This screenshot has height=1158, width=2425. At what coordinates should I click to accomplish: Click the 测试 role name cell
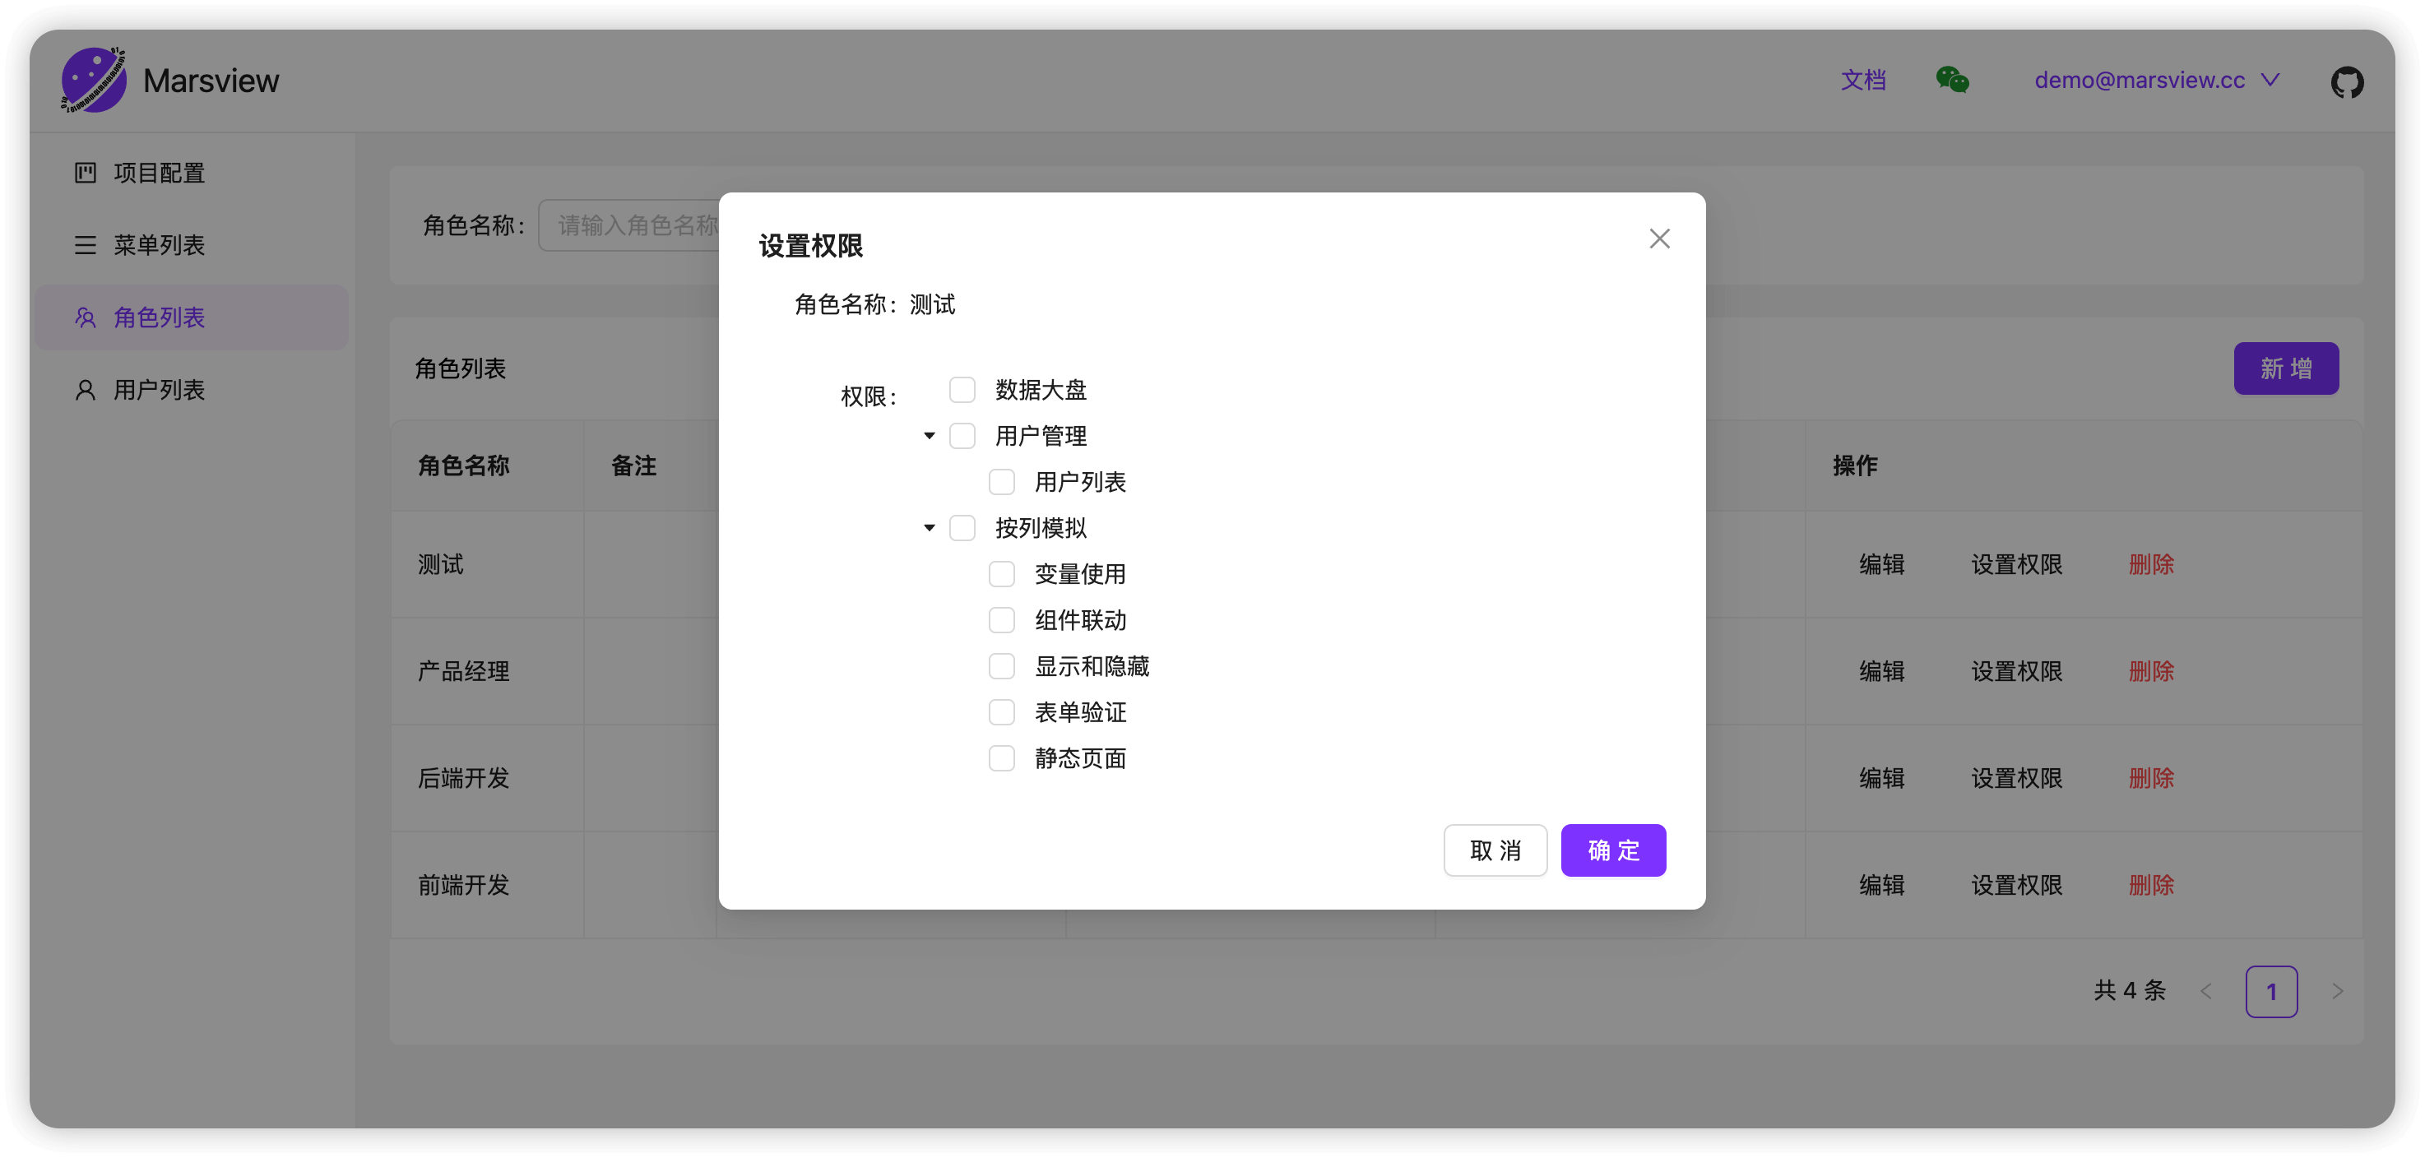point(487,565)
